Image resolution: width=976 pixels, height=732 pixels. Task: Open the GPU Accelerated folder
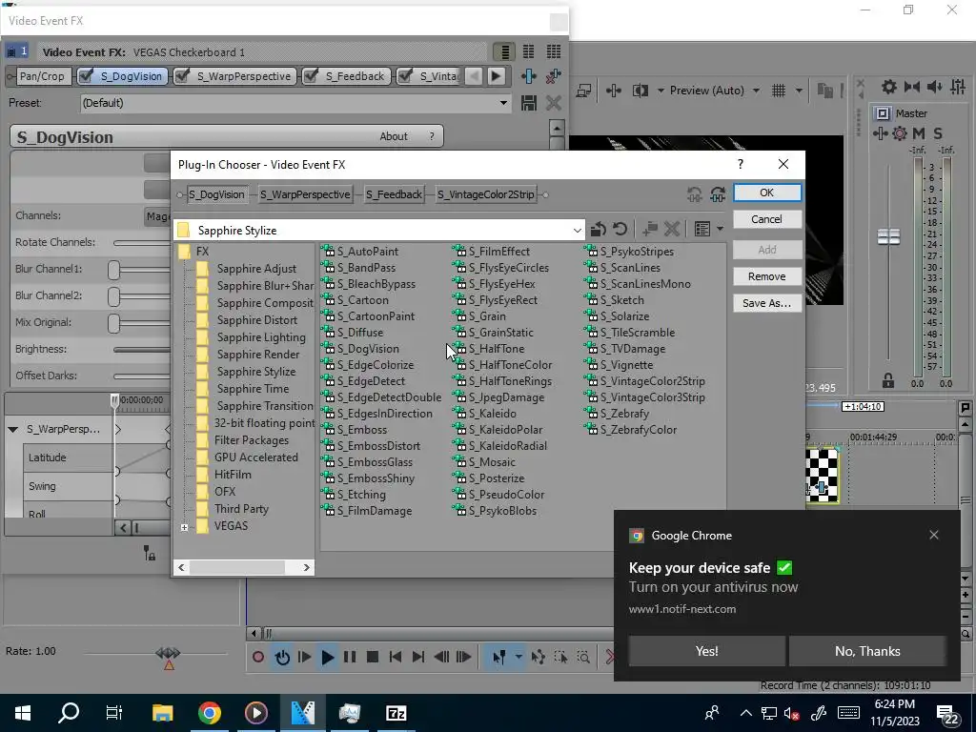pos(255,457)
